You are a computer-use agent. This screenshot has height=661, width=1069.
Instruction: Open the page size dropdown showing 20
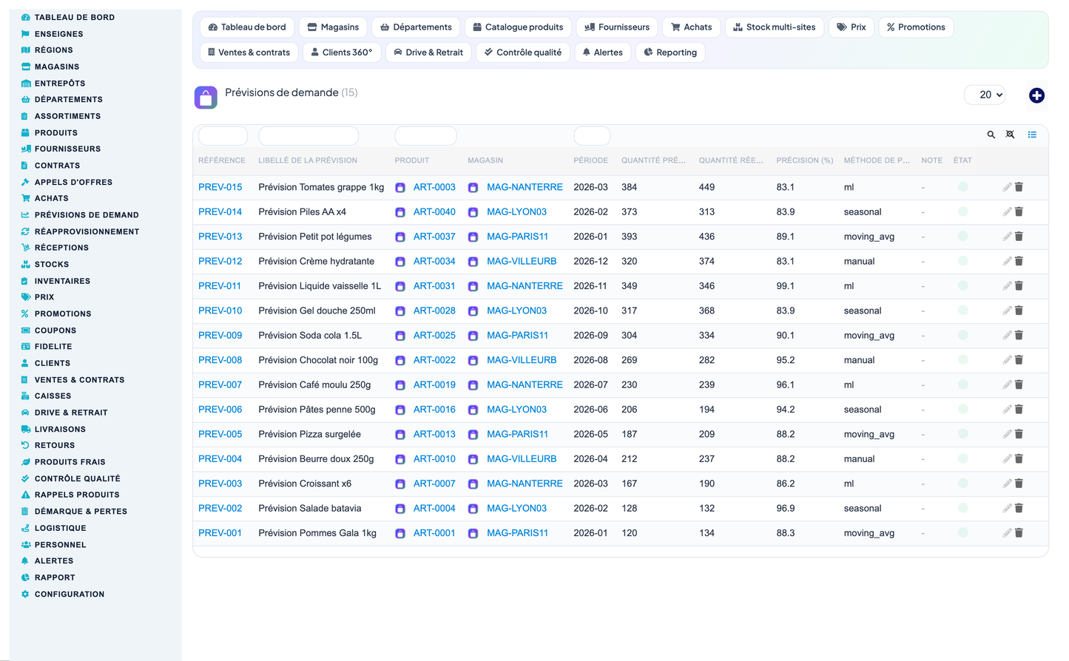point(985,95)
